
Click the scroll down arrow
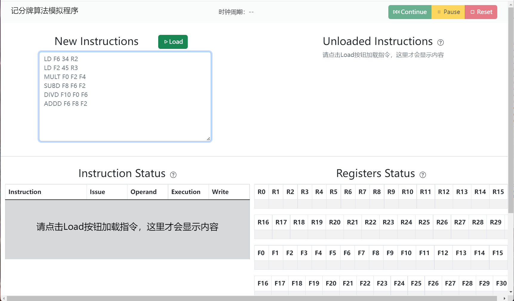[511, 292]
